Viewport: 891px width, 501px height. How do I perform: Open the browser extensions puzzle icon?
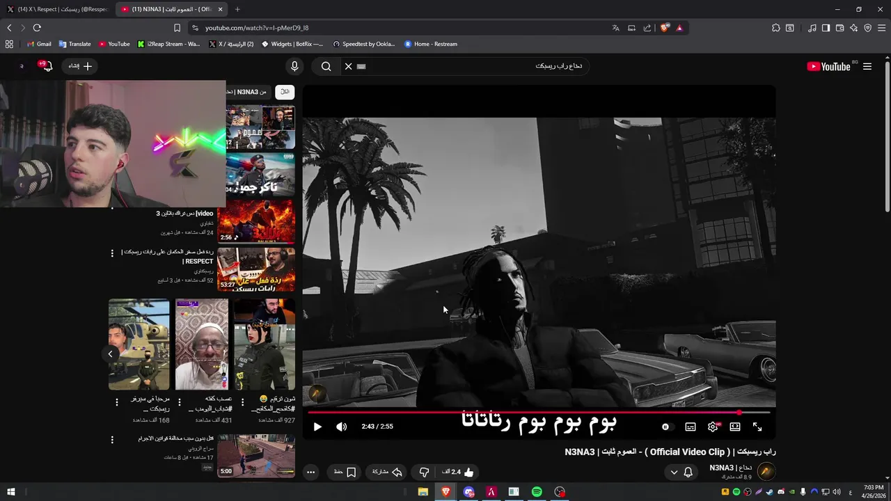[x=776, y=28]
